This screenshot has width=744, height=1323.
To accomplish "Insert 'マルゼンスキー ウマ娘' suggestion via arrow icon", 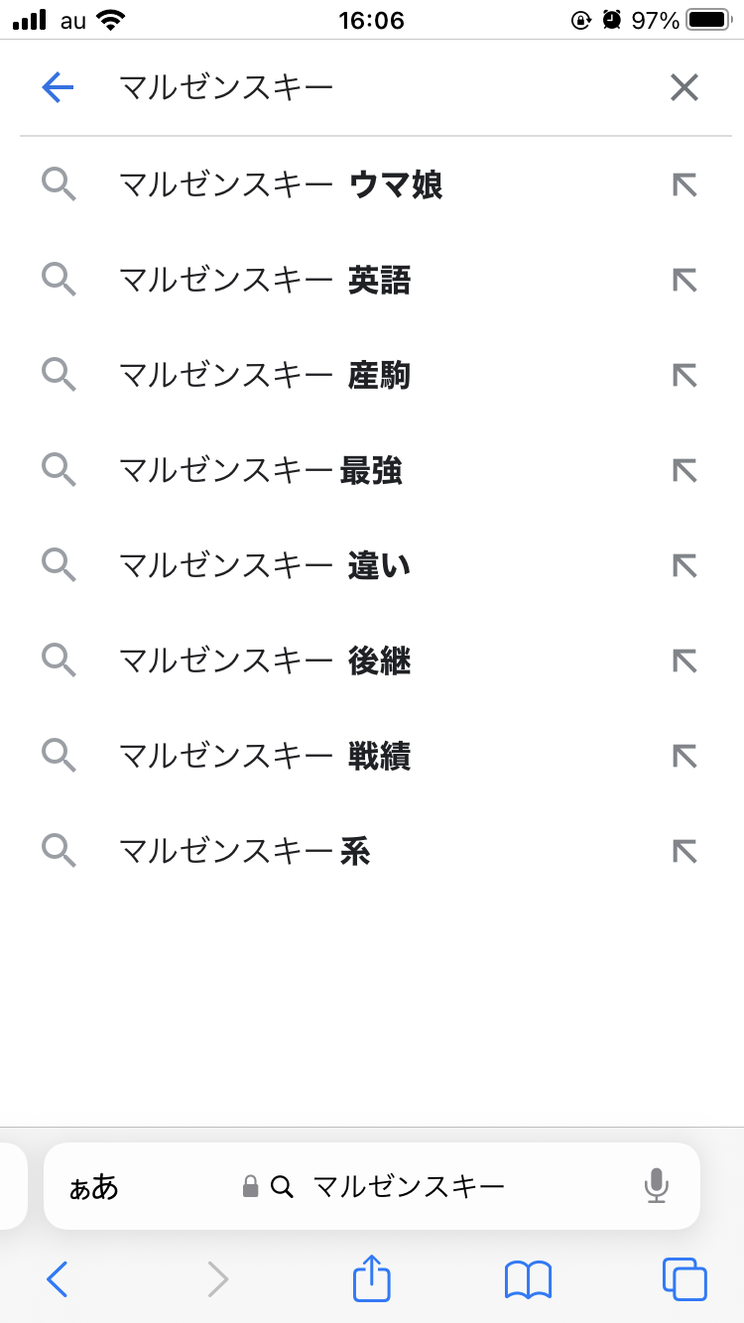I will point(684,185).
